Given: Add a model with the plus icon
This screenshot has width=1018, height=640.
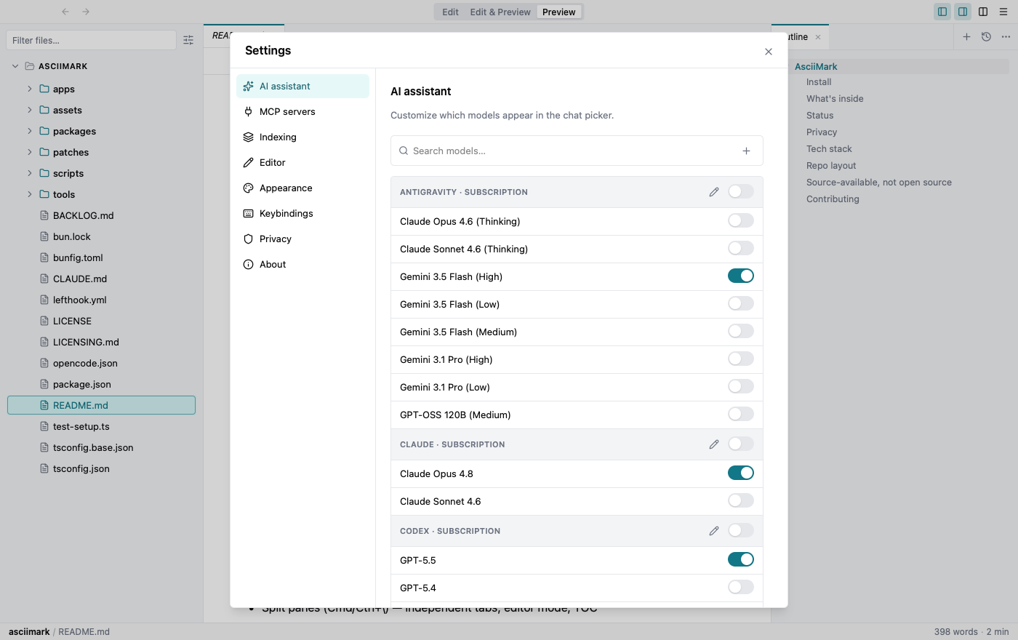Looking at the screenshot, I should pyautogui.click(x=746, y=151).
